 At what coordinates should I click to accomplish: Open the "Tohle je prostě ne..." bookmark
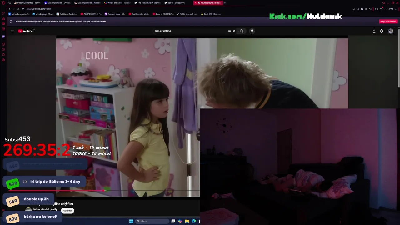[187, 14]
